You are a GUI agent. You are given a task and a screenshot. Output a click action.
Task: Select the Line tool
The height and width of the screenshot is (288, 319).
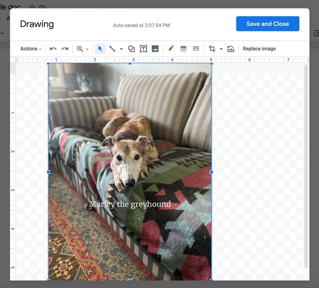click(x=112, y=48)
